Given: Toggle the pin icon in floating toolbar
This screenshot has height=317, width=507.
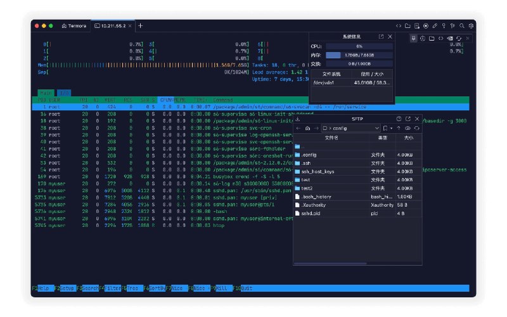Looking at the screenshot, I should coord(414,39).
